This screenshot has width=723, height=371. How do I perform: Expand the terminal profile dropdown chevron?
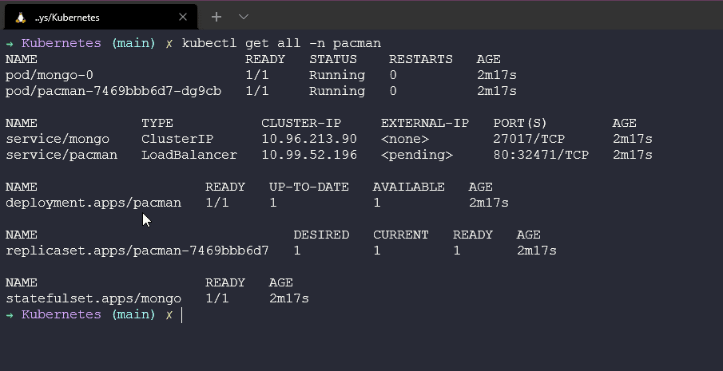[x=244, y=17]
